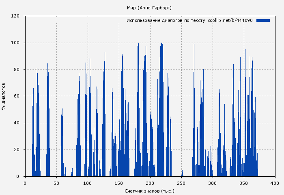This screenshot has width=284, height=195.
Task: Click the 120 tick on the Y-axis
Action: tap(15, 16)
